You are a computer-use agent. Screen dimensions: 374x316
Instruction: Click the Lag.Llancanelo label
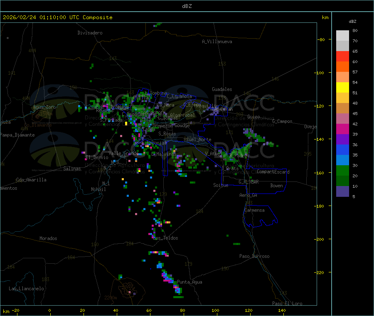[x=26, y=289]
